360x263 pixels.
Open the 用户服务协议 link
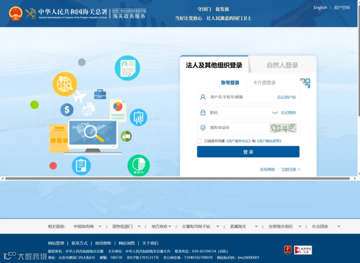[x=238, y=141]
